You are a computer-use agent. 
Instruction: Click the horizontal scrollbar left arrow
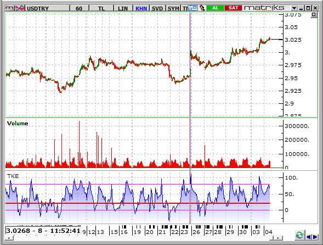point(9,238)
